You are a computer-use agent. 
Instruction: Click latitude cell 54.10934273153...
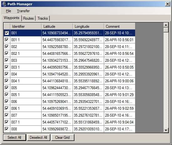point(57,60)
